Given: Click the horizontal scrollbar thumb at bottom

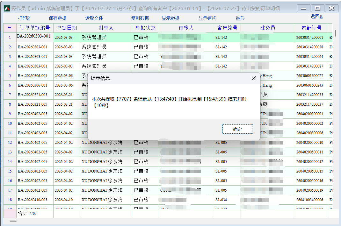Looking at the screenshot, I should 13,221.
